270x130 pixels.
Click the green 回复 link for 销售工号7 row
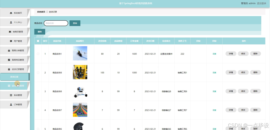tap(214, 110)
